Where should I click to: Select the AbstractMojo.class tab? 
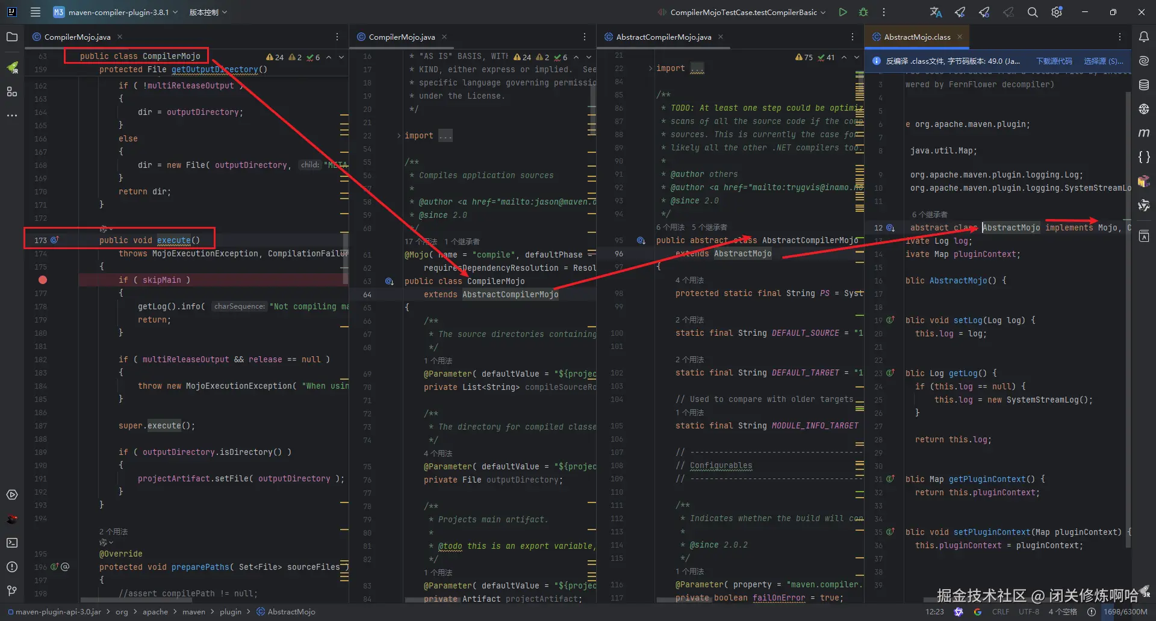click(917, 37)
